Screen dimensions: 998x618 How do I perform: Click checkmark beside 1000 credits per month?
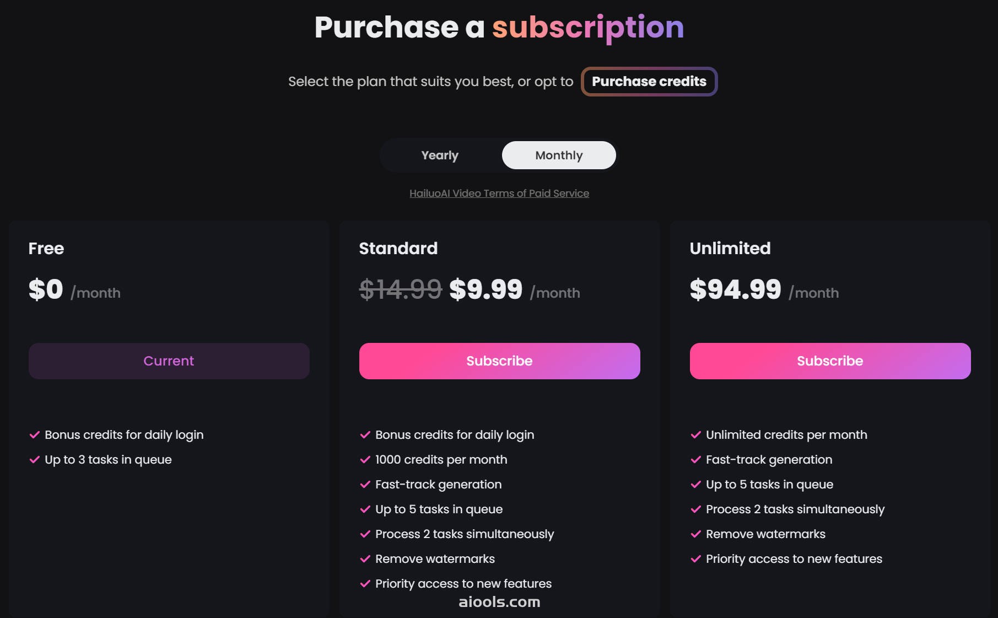(365, 460)
